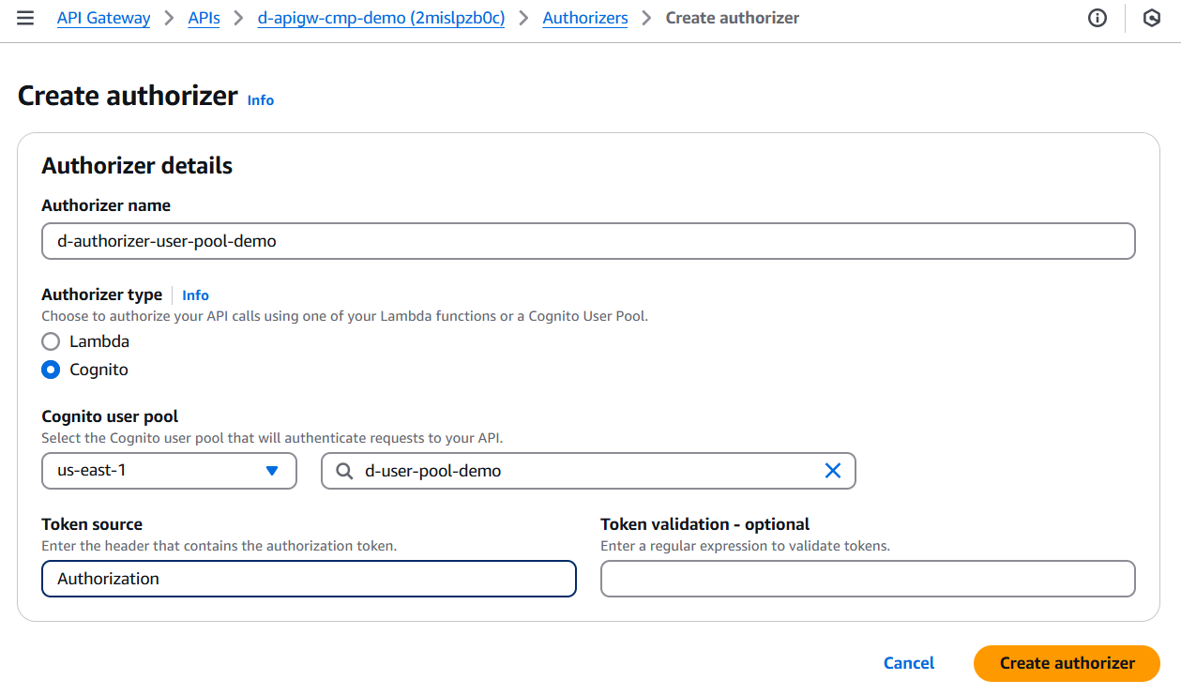This screenshot has height=695, width=1181.
Task: Open Info link next to Authorizer type
Action: (195, 295)
